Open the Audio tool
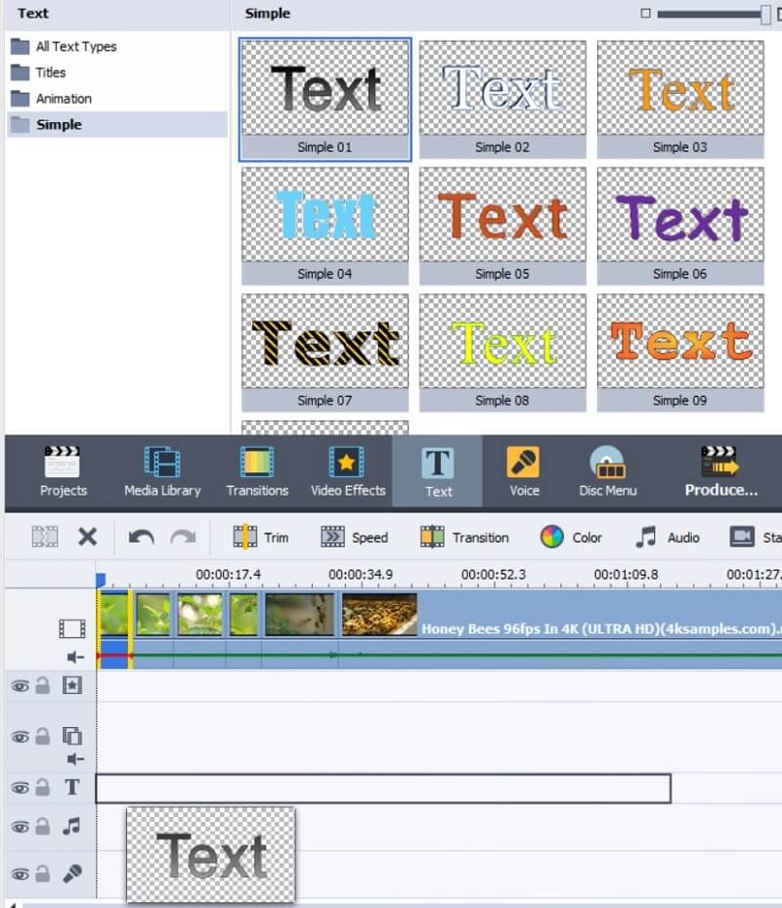Image resolution: width=782 pixels, height=908 pixels. (668, 538)
